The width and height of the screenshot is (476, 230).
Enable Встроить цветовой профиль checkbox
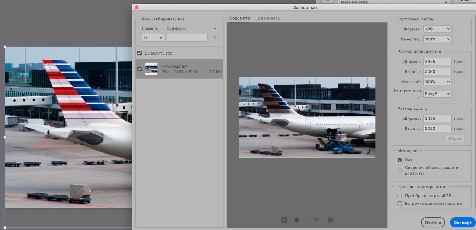pos(400,203)
